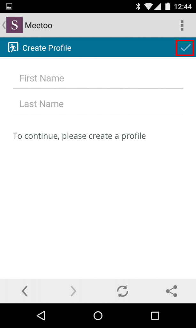The image size is (196, 328).
Task: Tap the Meetoo title text
Action: coord(39,25)
